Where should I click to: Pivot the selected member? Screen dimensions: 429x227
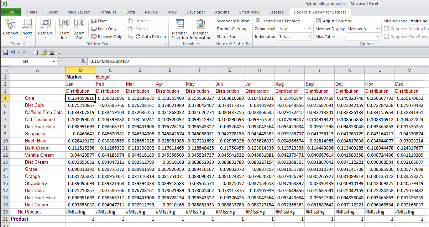pyautogui.click(x=99, y=21)
